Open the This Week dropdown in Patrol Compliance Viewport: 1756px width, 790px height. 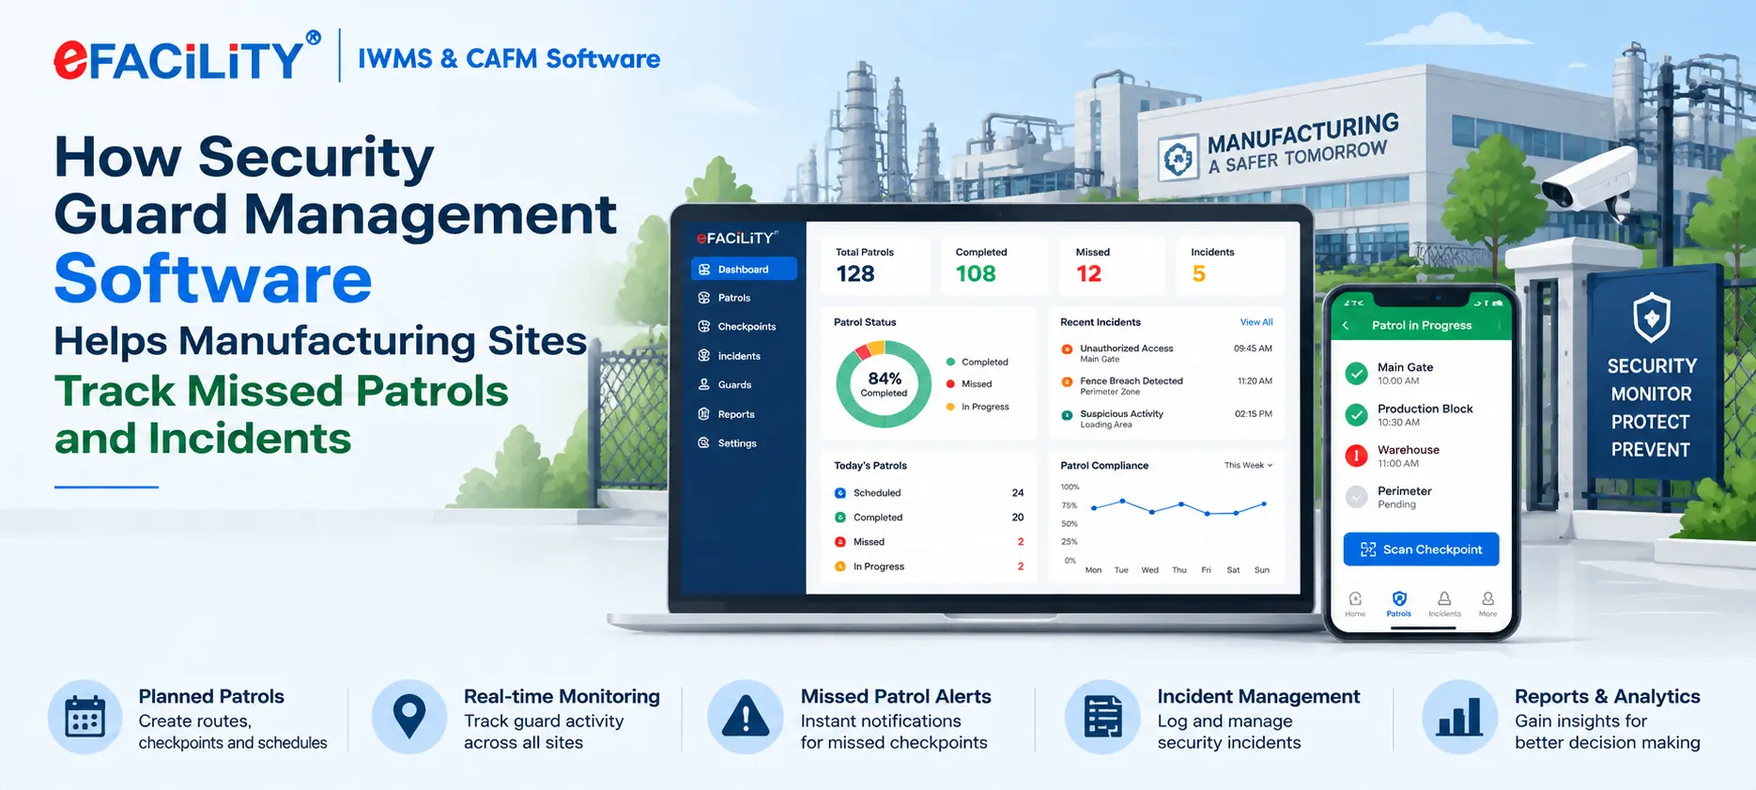point(1248,465)
